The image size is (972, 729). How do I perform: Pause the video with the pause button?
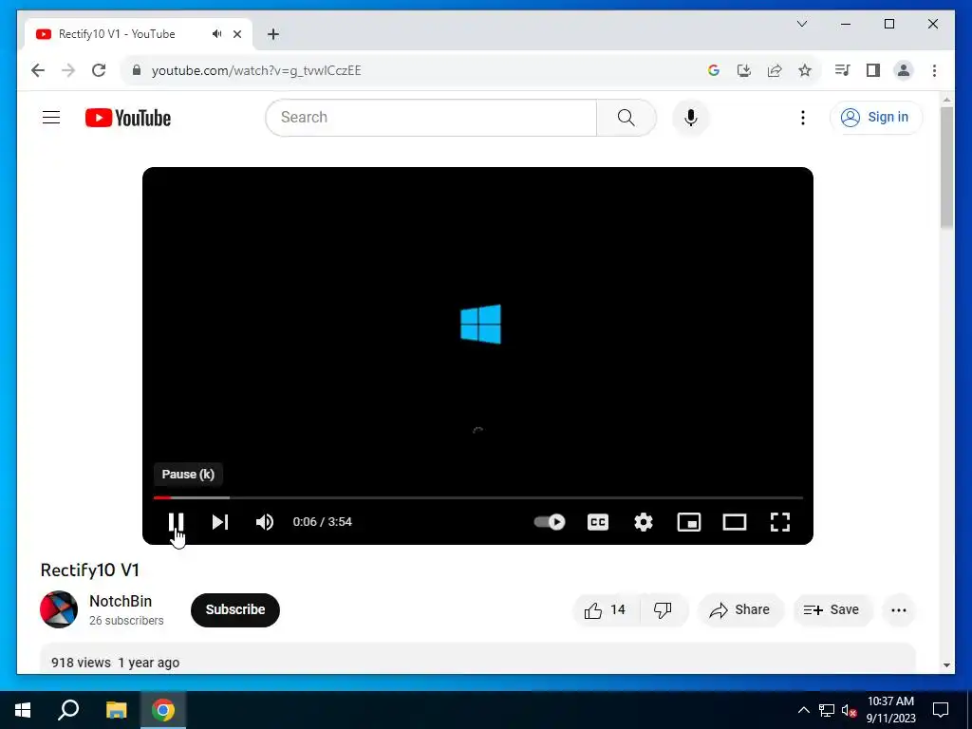[176, 522]
